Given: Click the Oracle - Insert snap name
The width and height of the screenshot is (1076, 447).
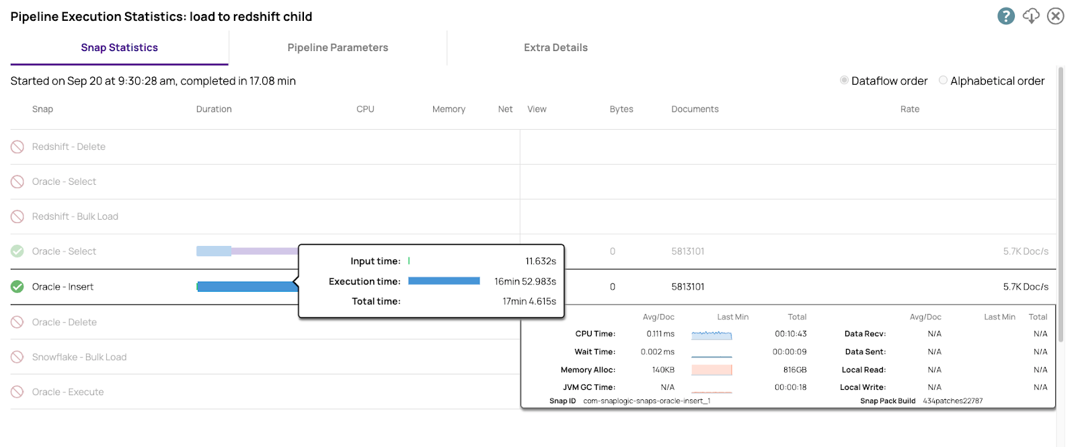Looking at the screenshot, I should pyautogui.click(x=63, y=287).
